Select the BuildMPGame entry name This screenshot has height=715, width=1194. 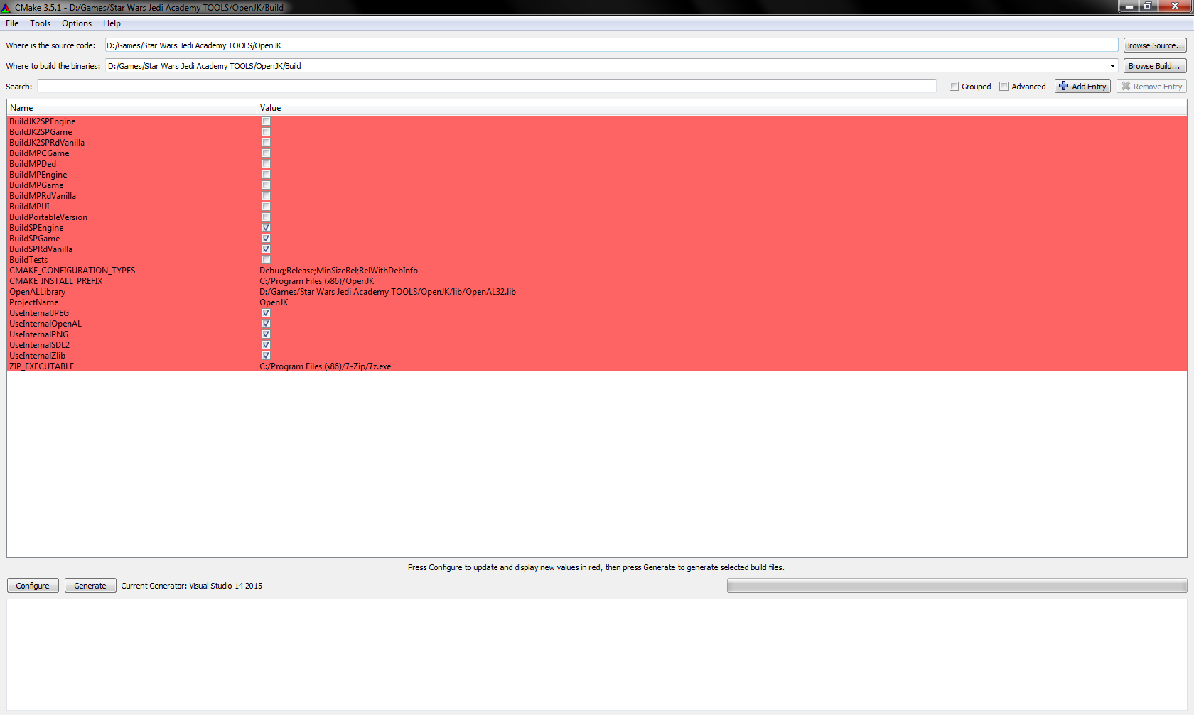(x=36, y=185)
